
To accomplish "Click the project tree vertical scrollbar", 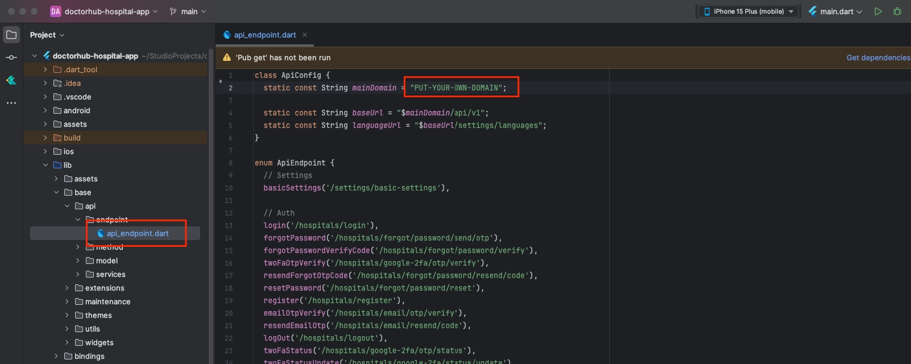I will [x=211, y=205].
